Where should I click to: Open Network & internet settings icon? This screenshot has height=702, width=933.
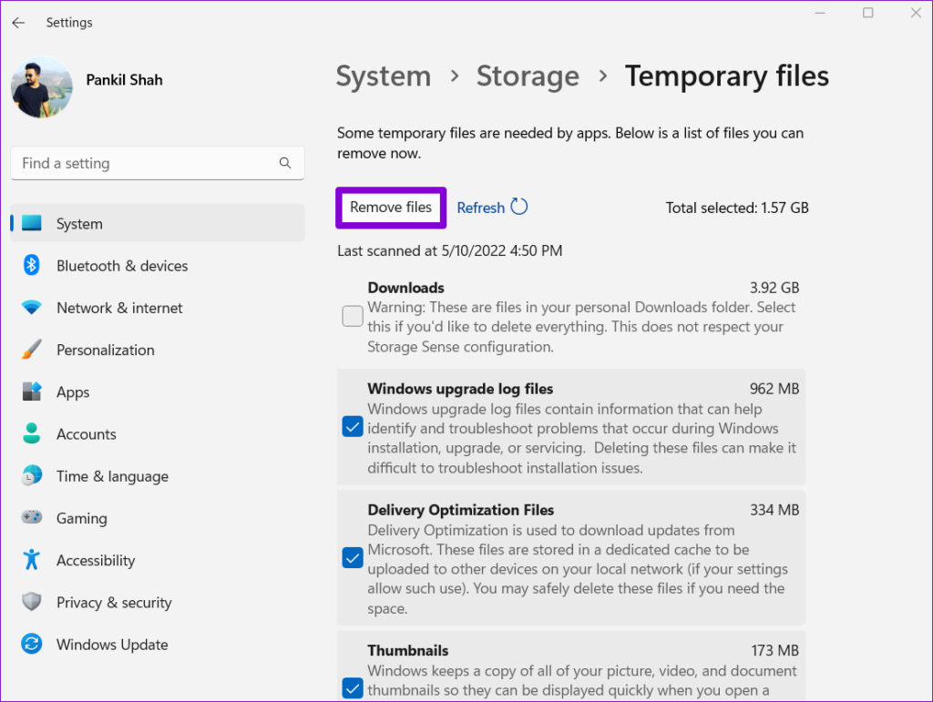coord(31,308)
